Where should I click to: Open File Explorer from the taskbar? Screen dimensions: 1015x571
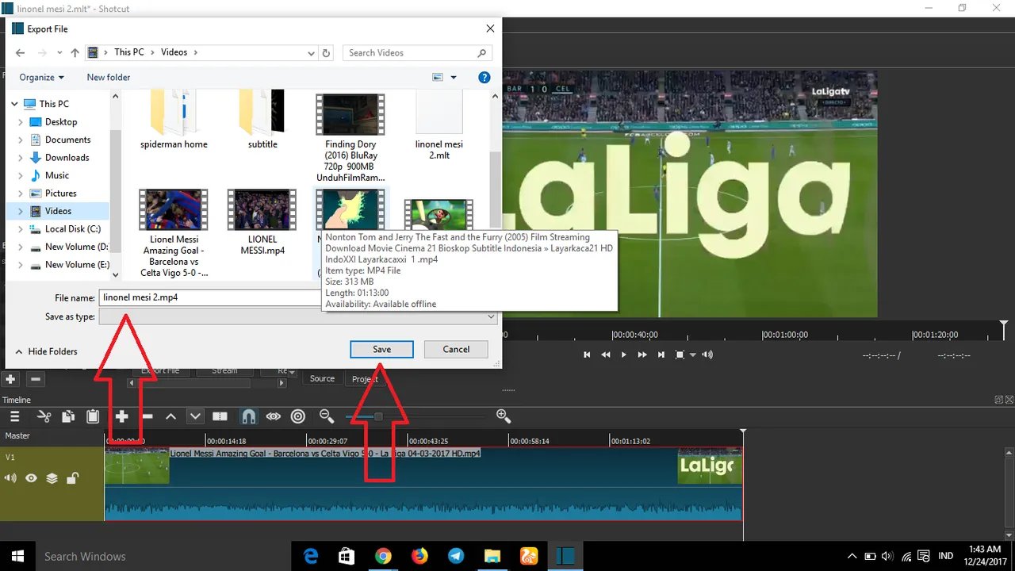pyautogui.click(x=492, y=556)
